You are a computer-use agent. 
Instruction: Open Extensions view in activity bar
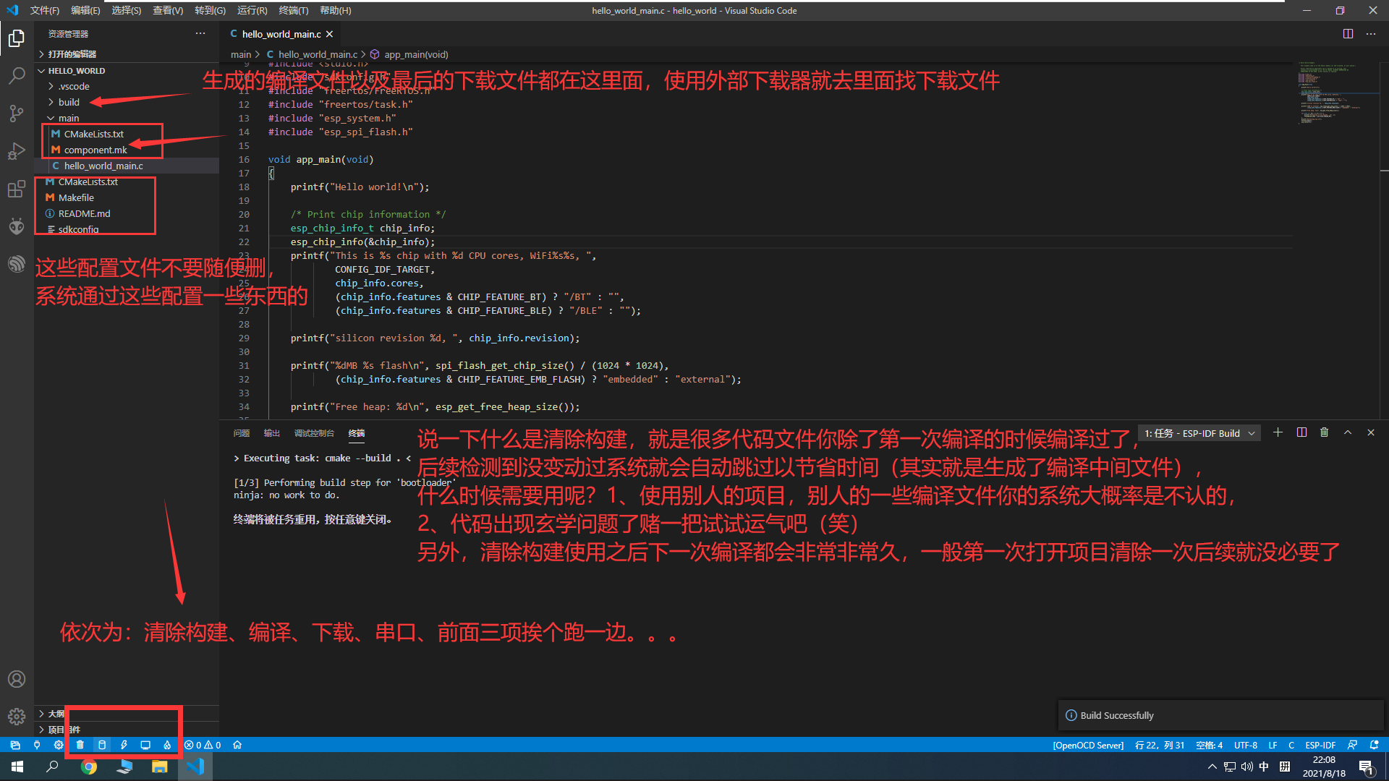[x=16, y=189]
